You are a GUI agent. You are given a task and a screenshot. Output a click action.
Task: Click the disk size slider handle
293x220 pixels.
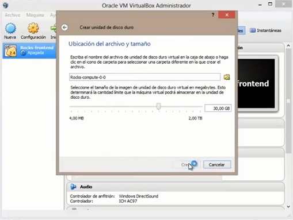coord(158,106)
